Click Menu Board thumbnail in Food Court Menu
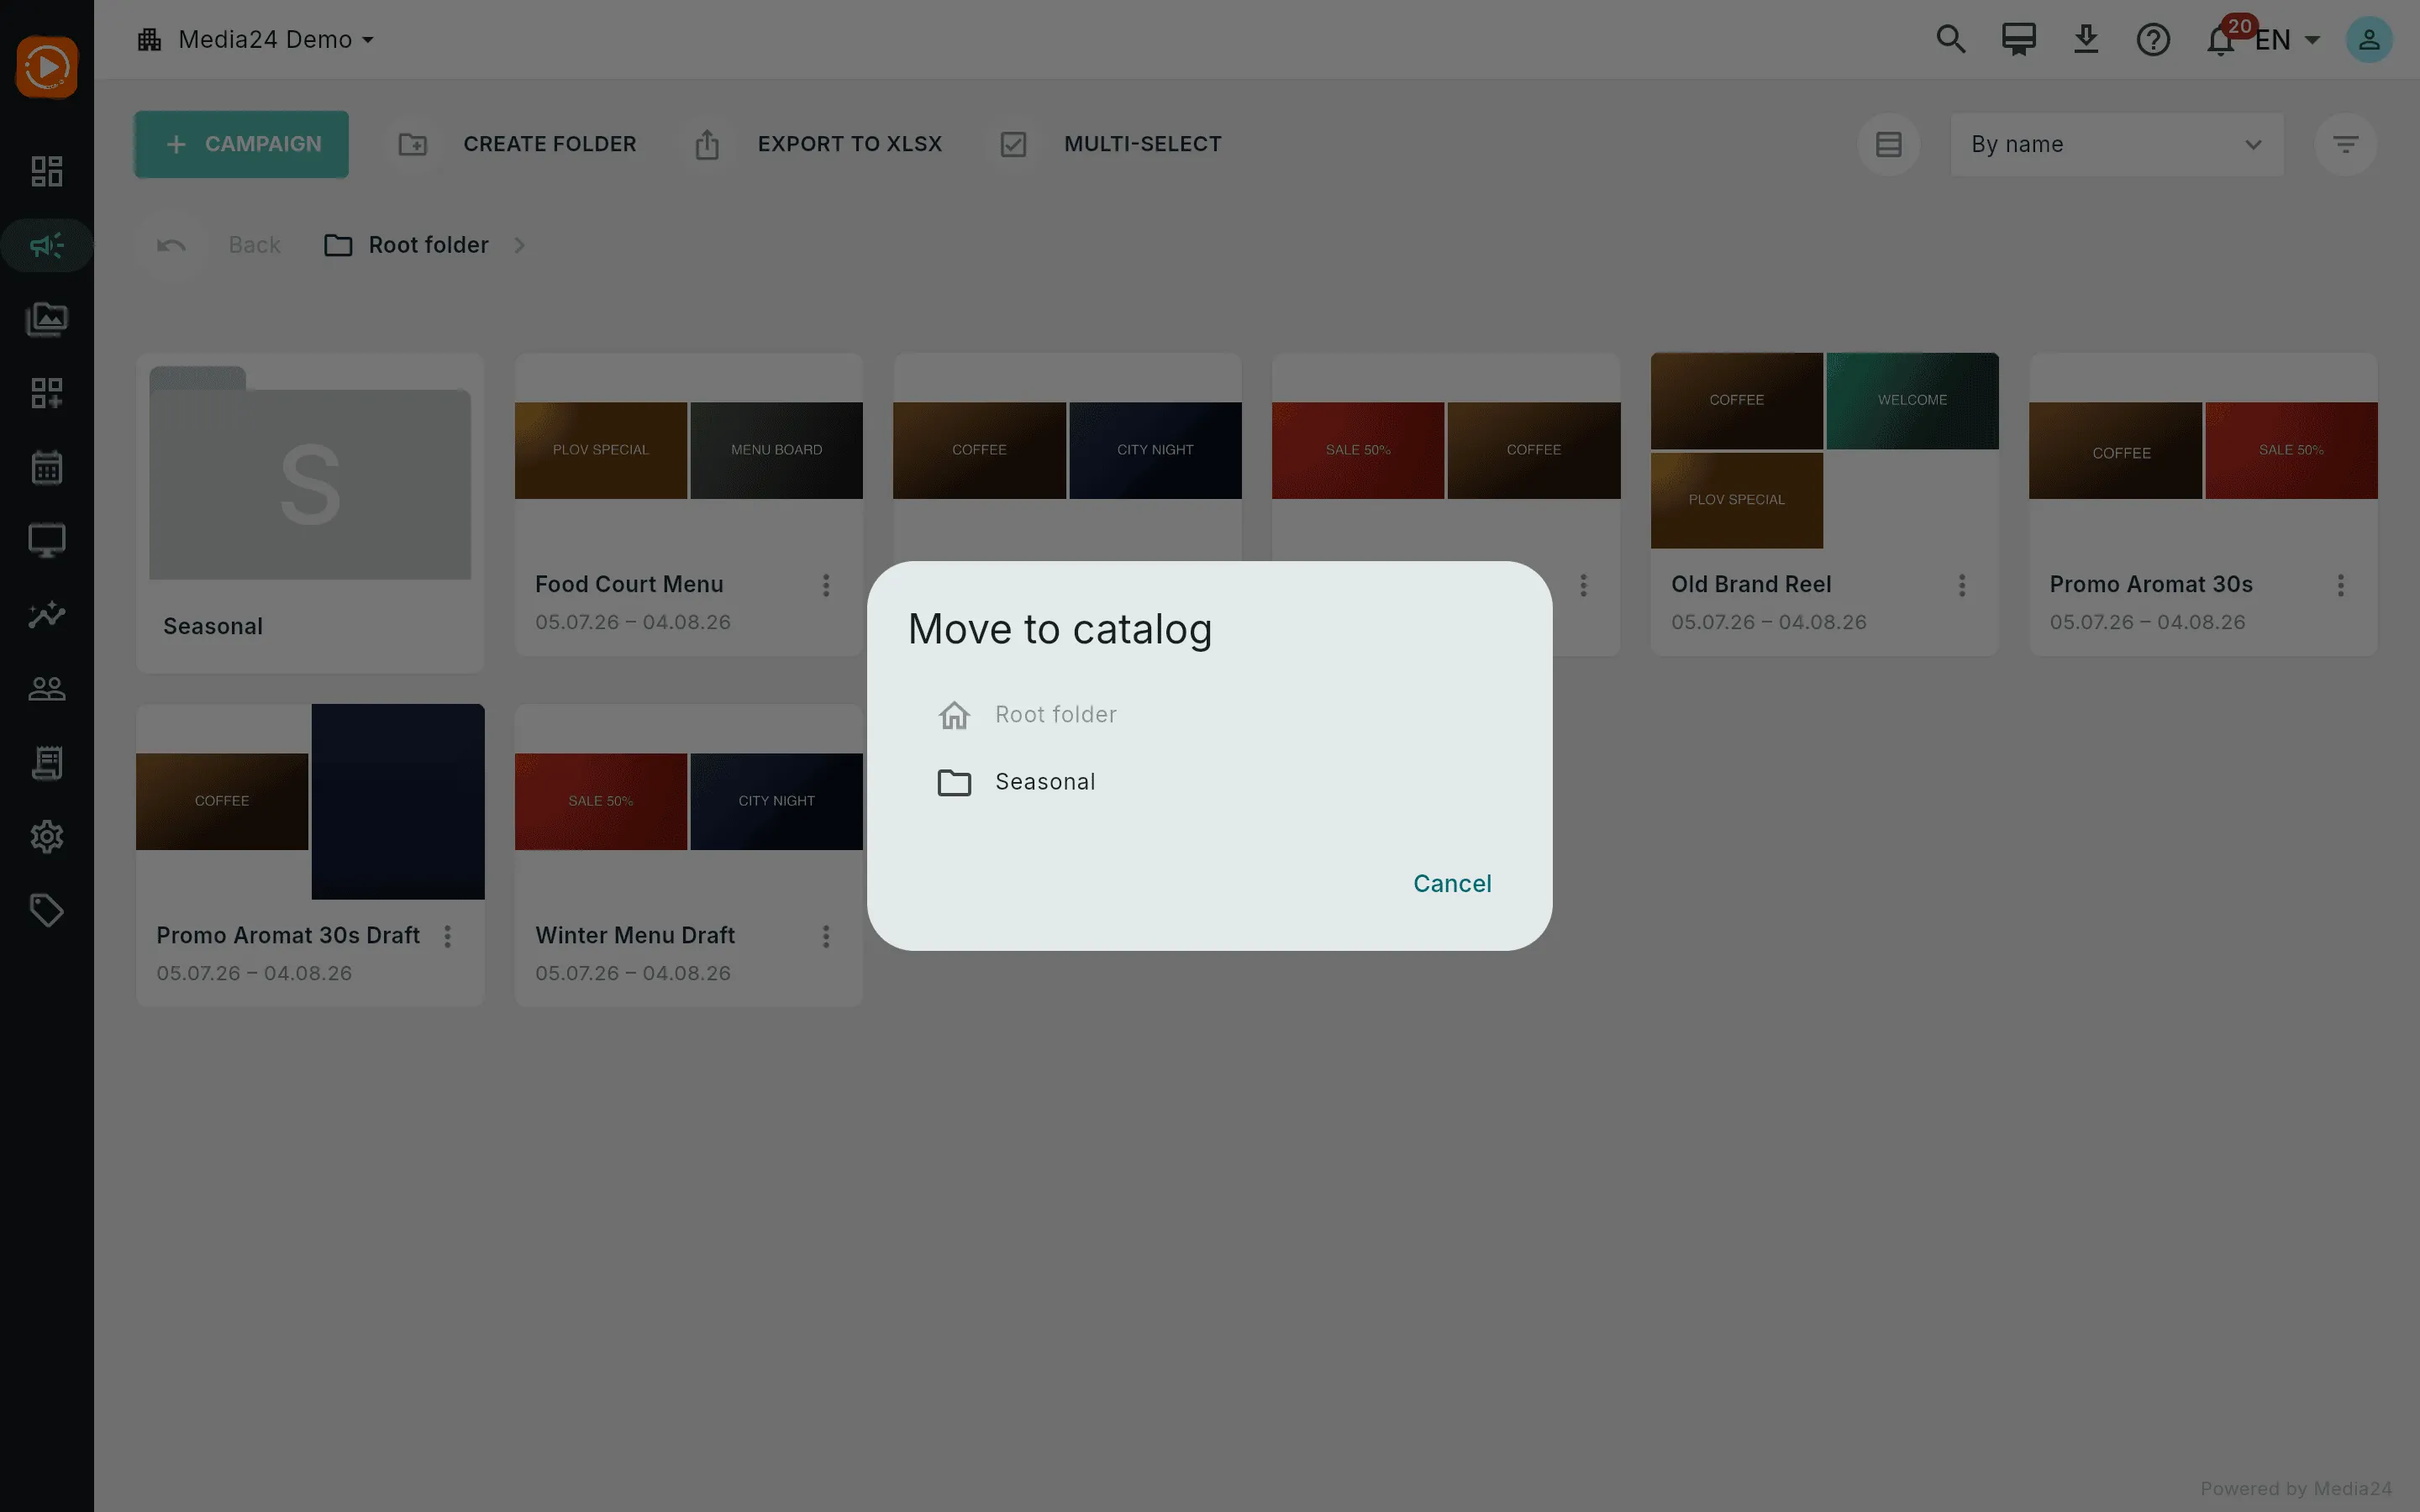 pyautogui.click(x=777, y=450)
